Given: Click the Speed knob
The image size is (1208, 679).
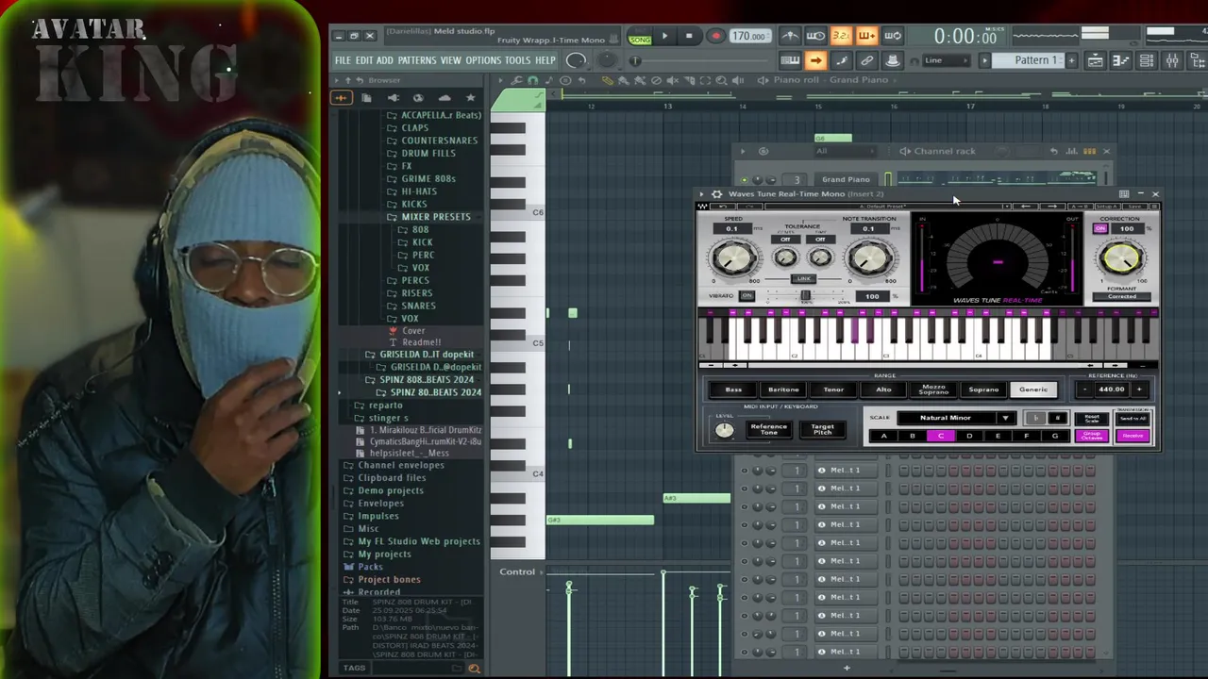Looking at the screenshot, I should pyautogui.click(x=733, y=258).
